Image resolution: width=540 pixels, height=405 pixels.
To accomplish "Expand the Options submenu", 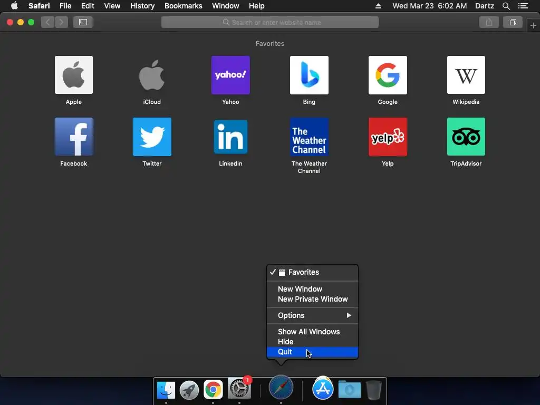I will click(x=312, y=315).
